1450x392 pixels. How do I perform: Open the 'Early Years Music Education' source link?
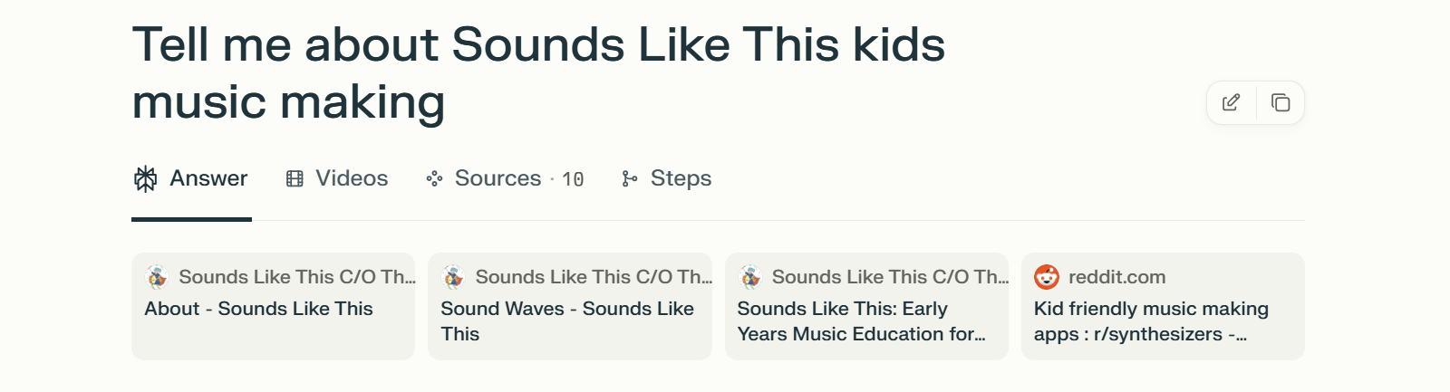861,321
